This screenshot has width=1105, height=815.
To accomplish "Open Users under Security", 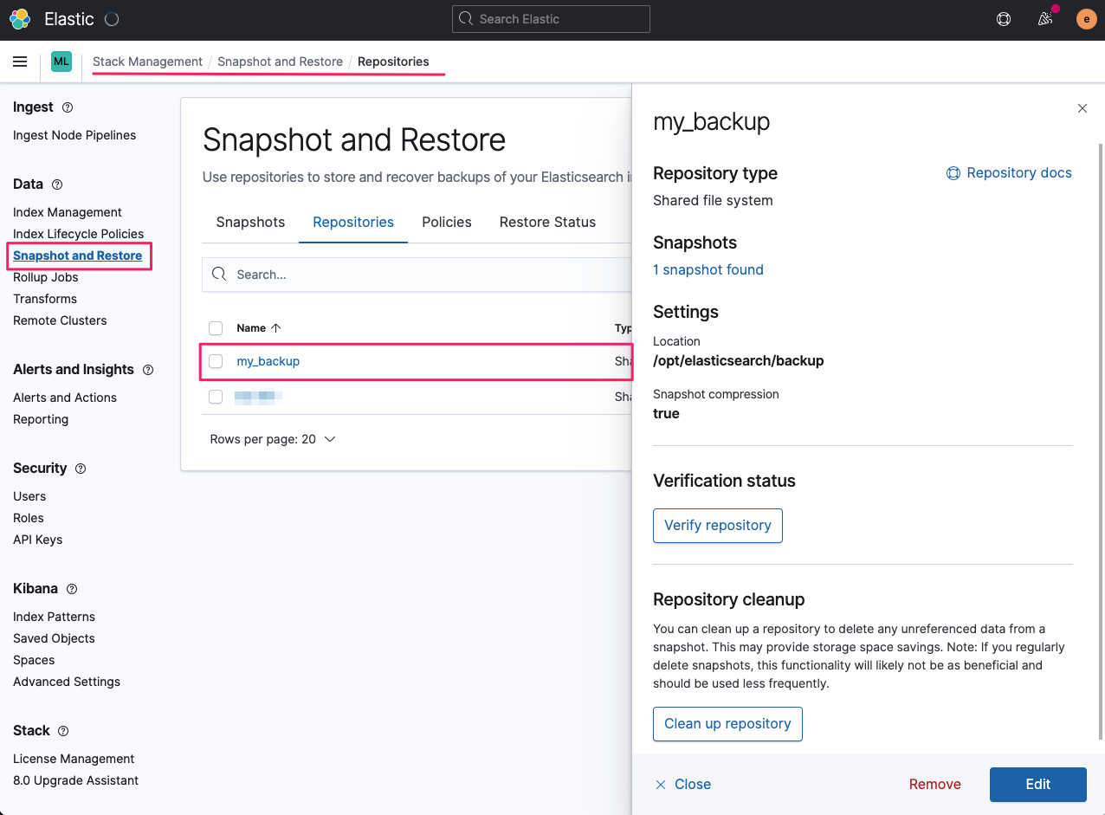I will click(x=29, y=496).
